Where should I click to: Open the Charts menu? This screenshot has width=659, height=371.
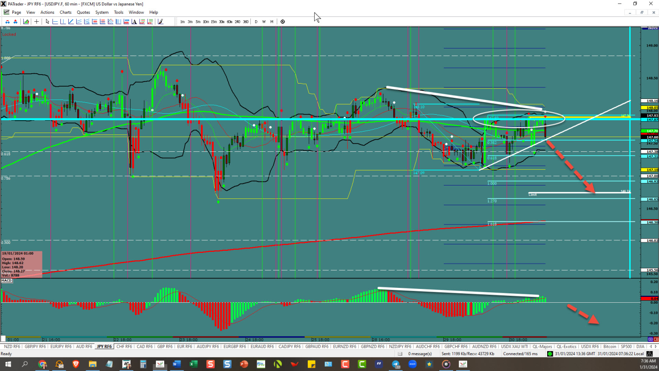tap(65, 12)
